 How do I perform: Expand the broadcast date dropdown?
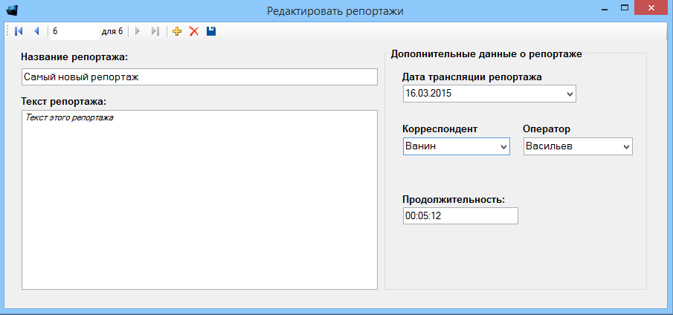[570, 94]
